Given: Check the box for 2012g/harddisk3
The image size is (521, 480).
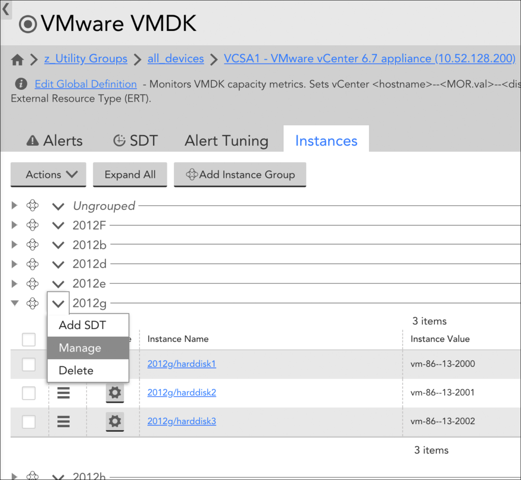Looking at the screenshot, I should pyautogui.click(x=28, y=421).
